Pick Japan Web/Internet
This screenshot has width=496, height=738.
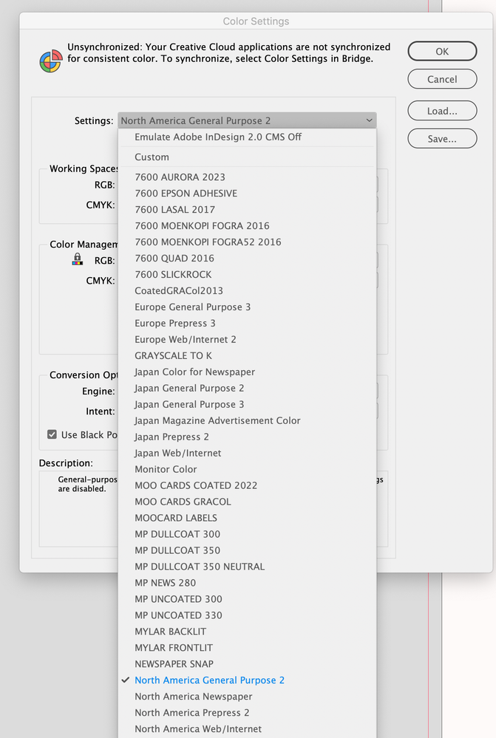tap(247, 454)
